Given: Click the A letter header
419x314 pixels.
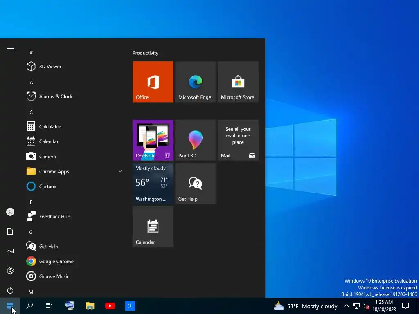Looking at the screenshot, I should tap(31, 82).
